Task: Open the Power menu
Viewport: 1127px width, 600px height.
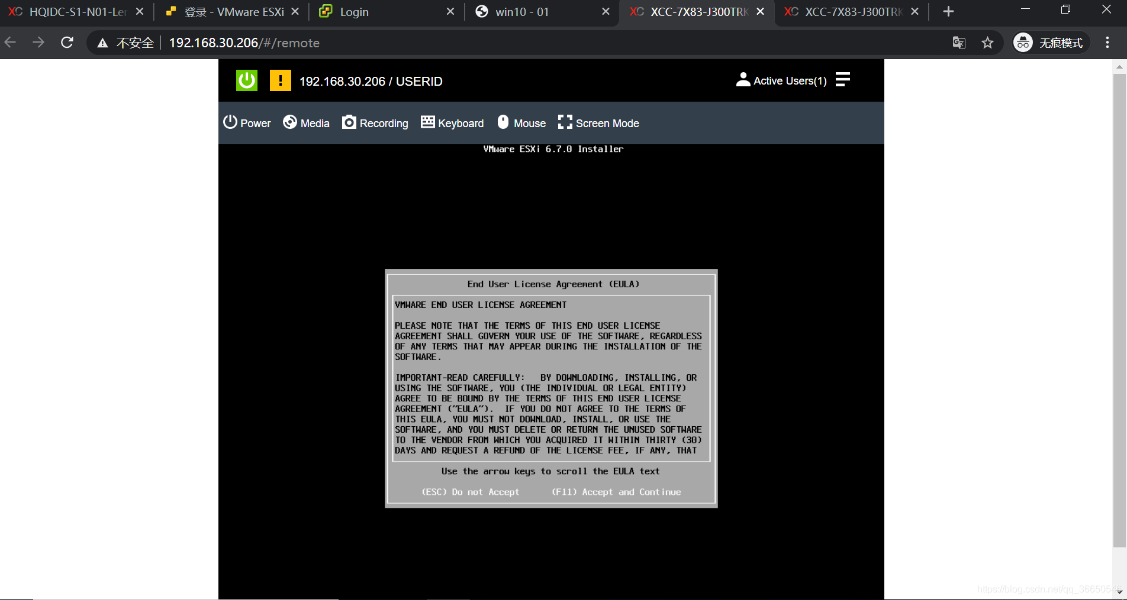Action: tap(247, 123)
